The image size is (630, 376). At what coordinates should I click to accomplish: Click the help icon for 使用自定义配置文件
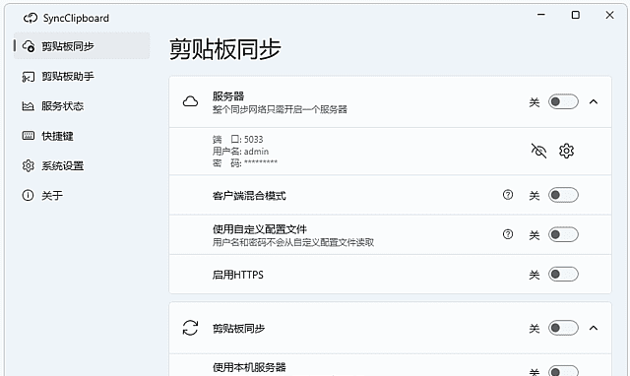(x=508, y=234)
